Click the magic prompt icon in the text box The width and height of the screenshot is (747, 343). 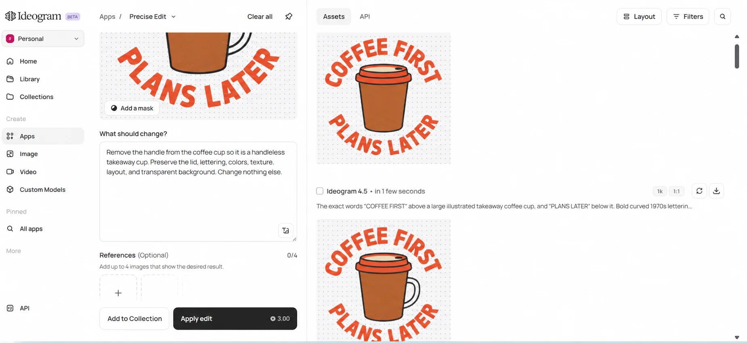pos(286,231)
